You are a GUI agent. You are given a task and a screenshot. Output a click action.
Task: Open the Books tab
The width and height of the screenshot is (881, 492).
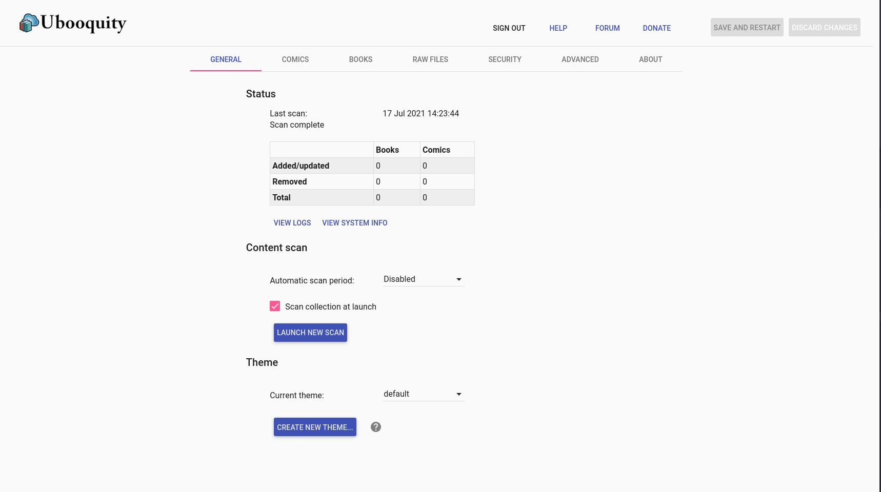361,59
